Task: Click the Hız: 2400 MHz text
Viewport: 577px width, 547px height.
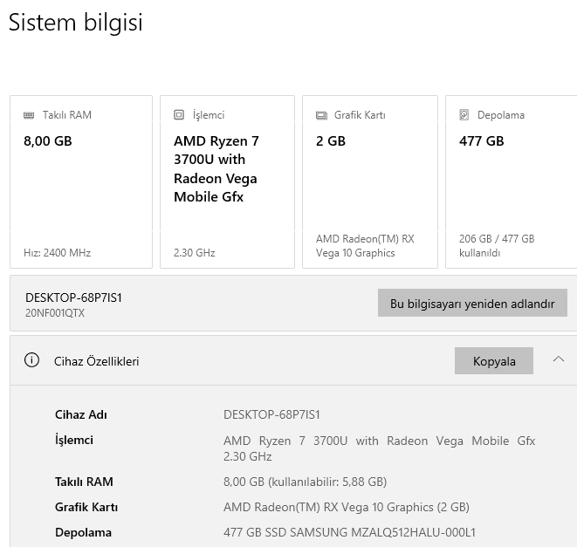Action: click(57, 253)
